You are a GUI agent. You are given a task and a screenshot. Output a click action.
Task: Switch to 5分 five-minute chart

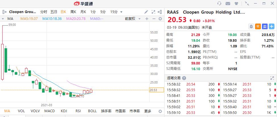[103, 12]
